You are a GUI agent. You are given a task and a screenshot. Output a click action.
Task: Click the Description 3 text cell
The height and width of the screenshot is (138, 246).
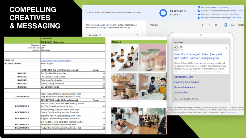pos(63,117)
